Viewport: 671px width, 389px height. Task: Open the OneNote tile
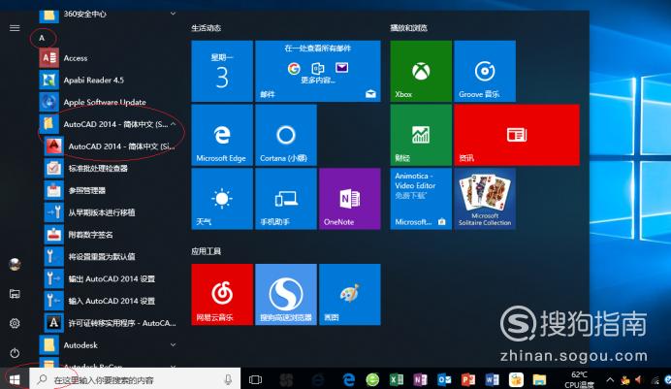point(350,199)
